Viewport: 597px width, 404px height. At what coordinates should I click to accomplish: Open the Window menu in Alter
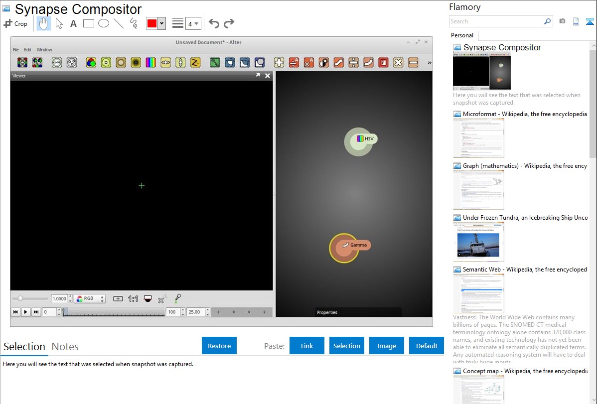coord(44,49)
